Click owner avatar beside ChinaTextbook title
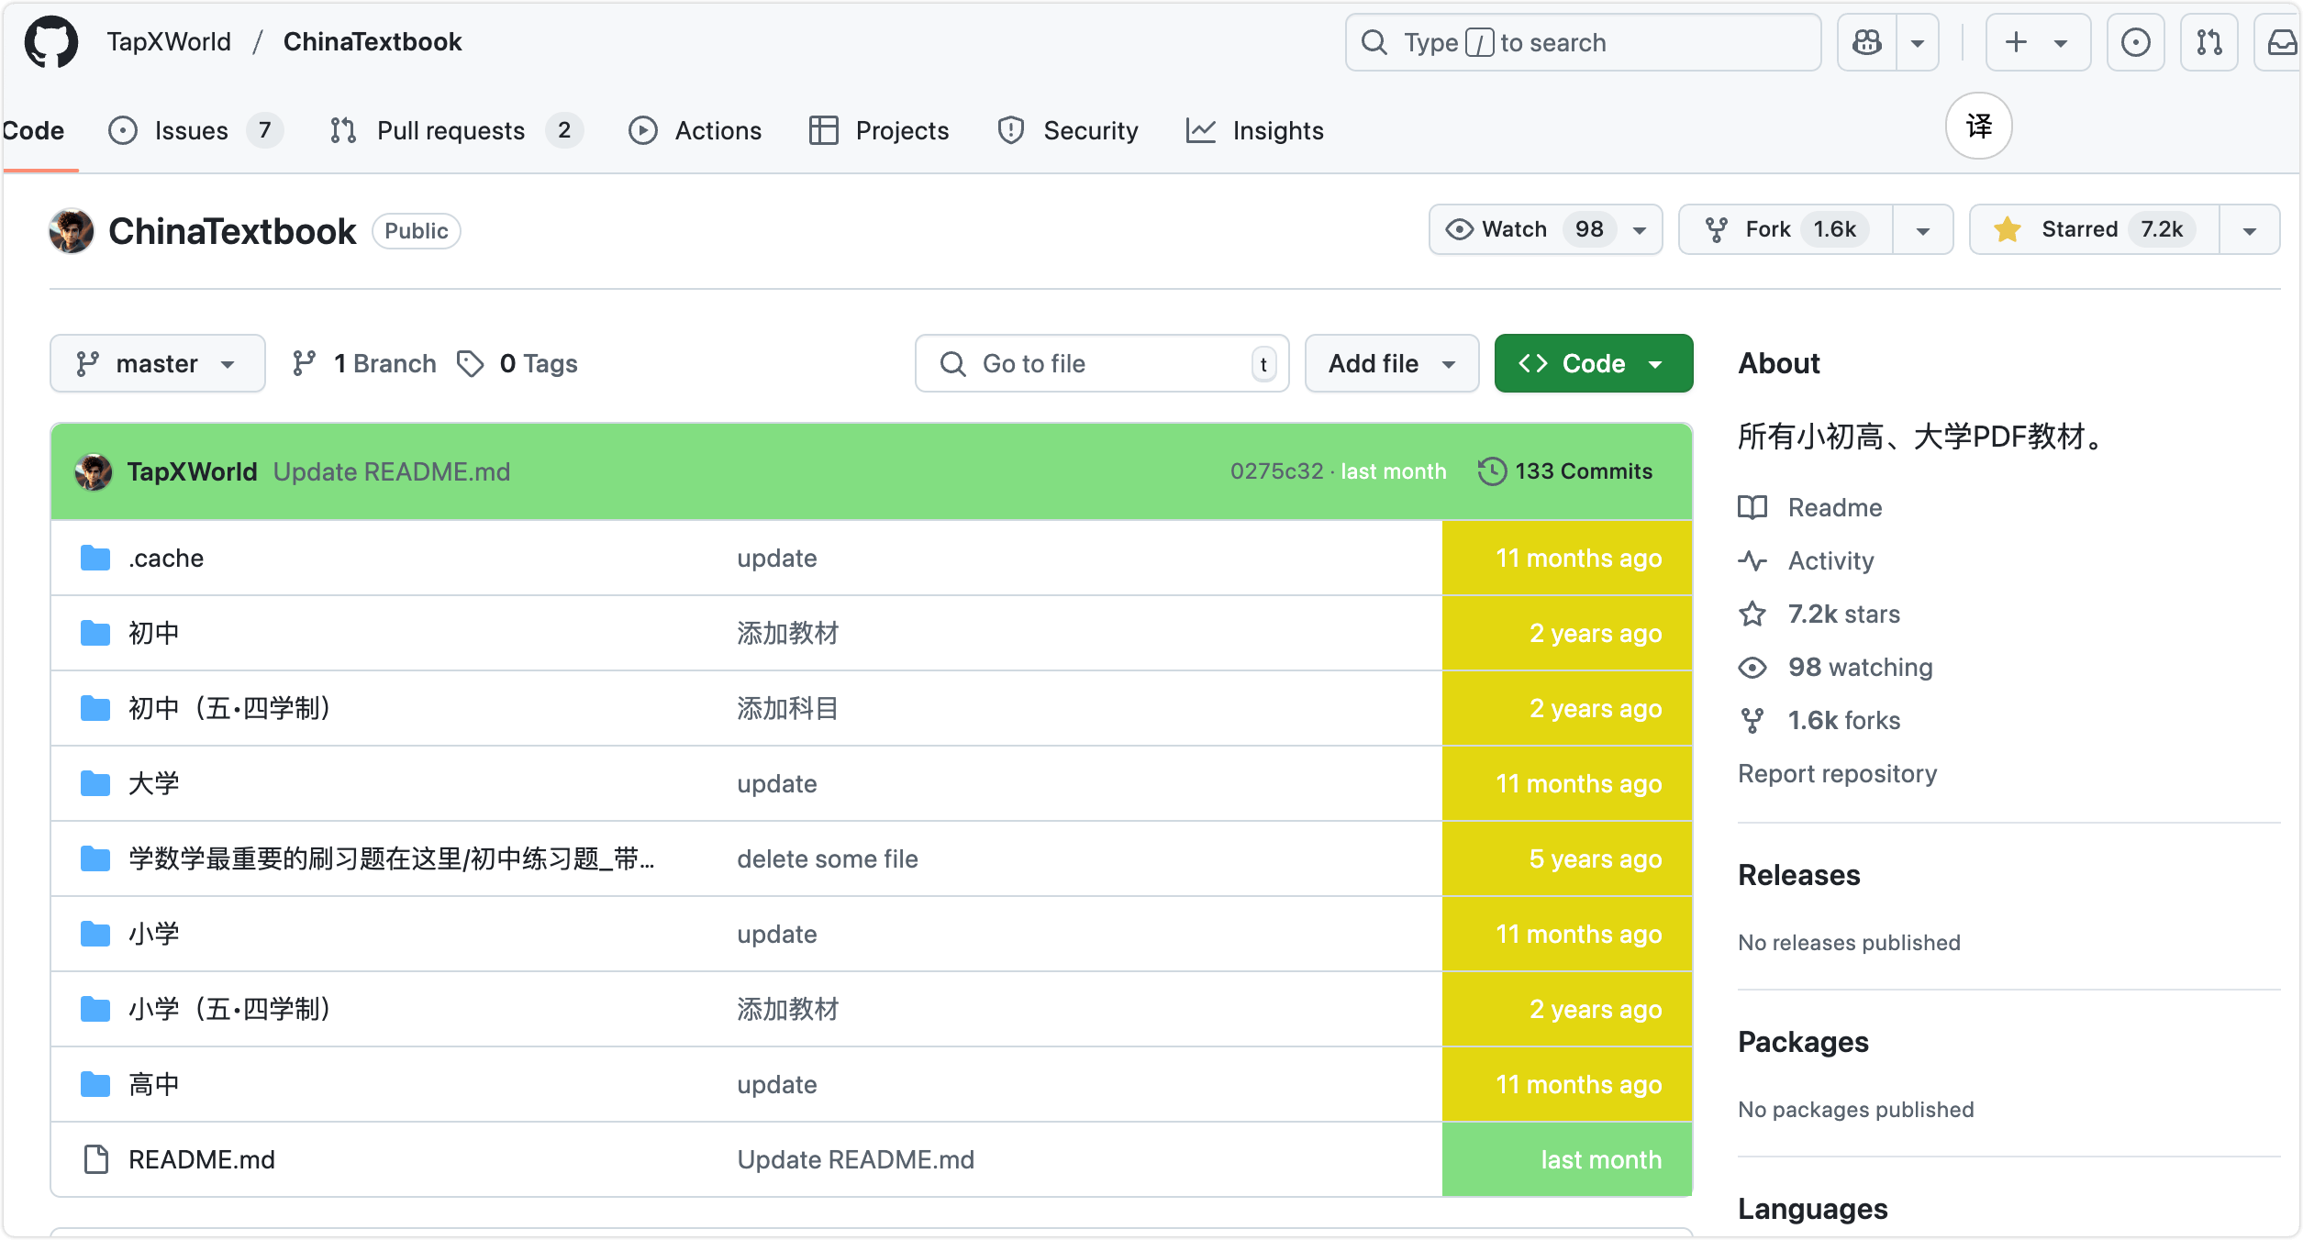The image size is (2303, 1240). pyautogui.click(x=72, y=230)
